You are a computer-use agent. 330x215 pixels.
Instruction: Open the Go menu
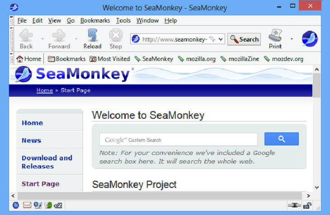click(71, 21)
